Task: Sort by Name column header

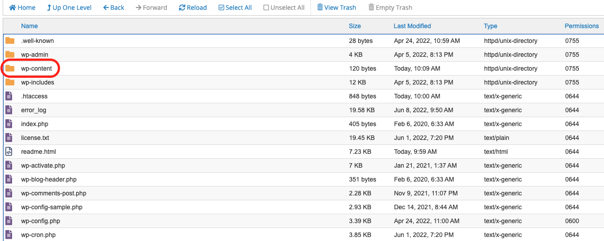Action: pyautogui.click(x=30, y=26)
